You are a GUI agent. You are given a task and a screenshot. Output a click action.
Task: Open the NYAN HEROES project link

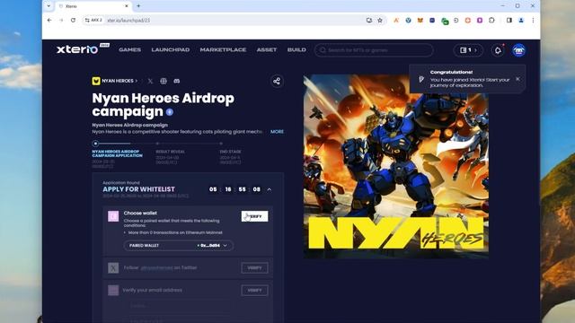[x=115, y=81]
